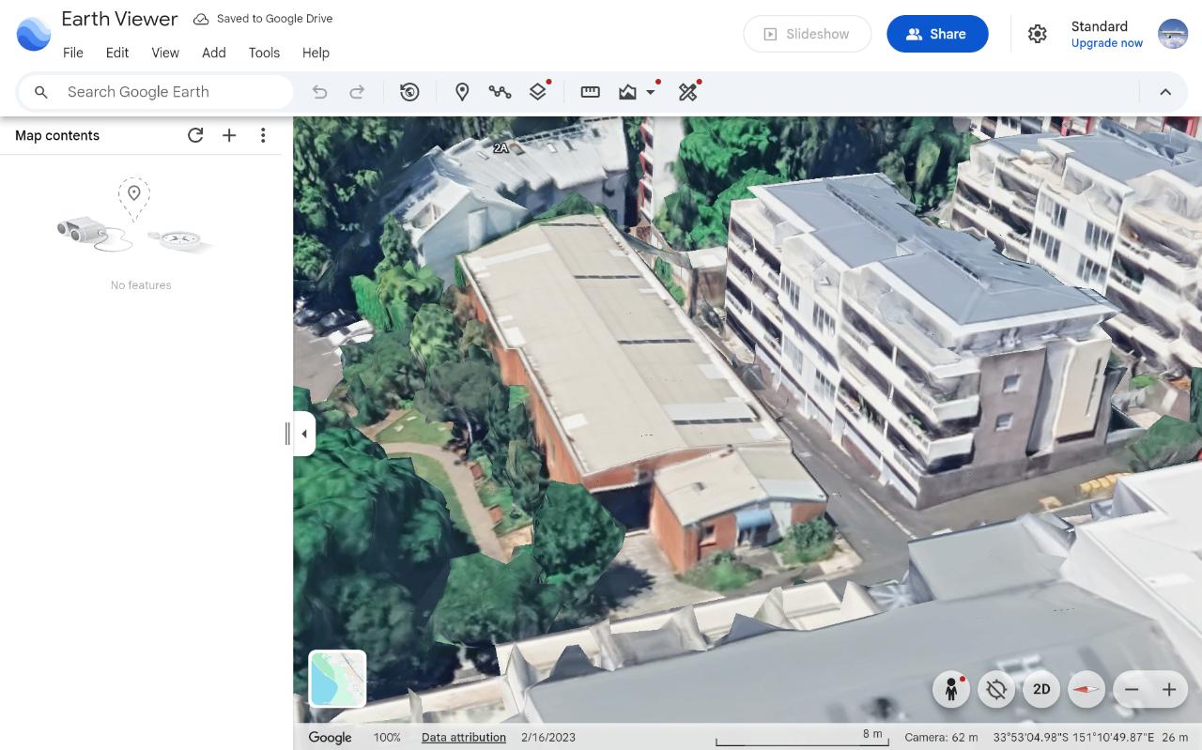Select the Add placemark tool
The width and height of the screenshot is (1202, 750).
[x=462, y=92]
